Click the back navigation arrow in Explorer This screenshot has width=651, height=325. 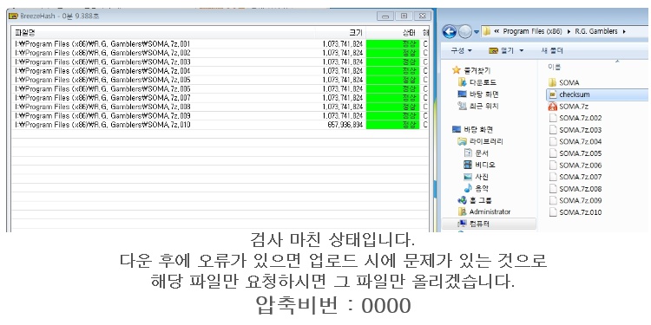coord(450,31)
